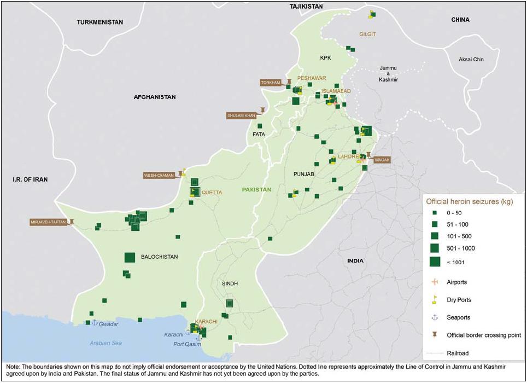Click the ISLAMABAD city label

tap(336, 91)
